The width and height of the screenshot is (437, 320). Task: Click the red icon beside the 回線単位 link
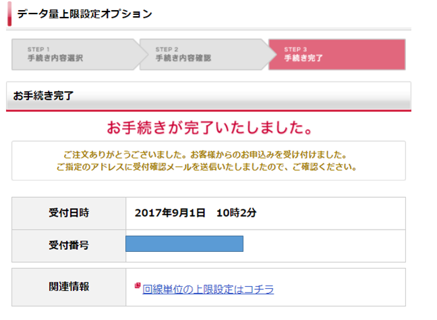click(137, 285)
